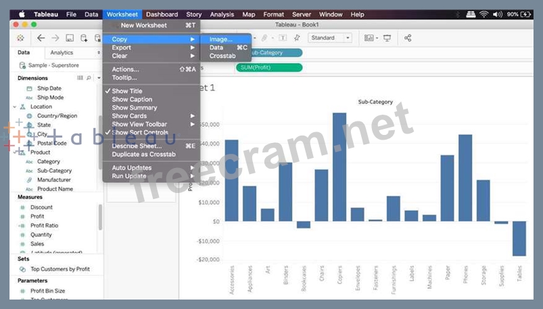Click the search magnifier in Dimensions header
543x309 pixels.
pos(89,78)
